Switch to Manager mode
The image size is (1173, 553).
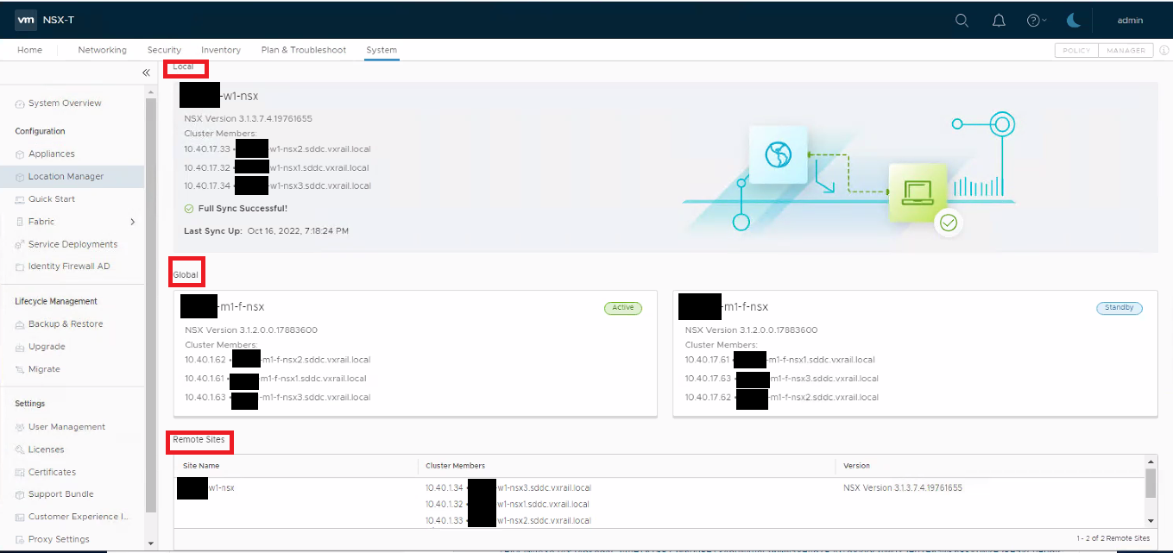[1126, 51]
